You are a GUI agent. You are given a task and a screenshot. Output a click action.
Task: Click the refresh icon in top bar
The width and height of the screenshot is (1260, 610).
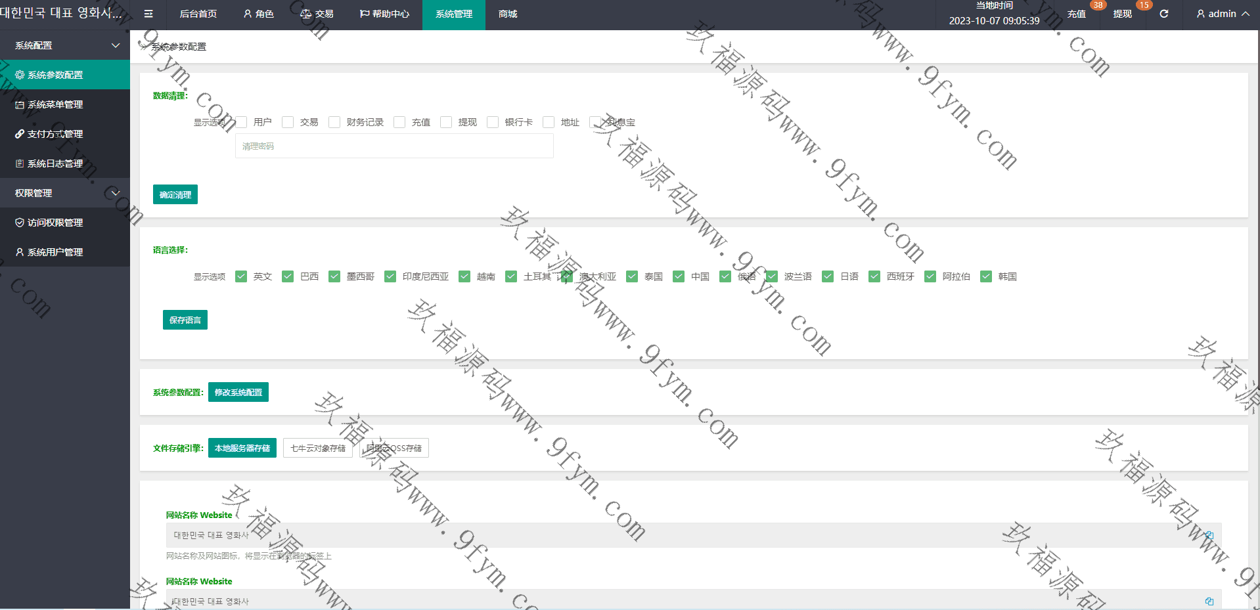pyautogui.click(x=1163, y=14)
